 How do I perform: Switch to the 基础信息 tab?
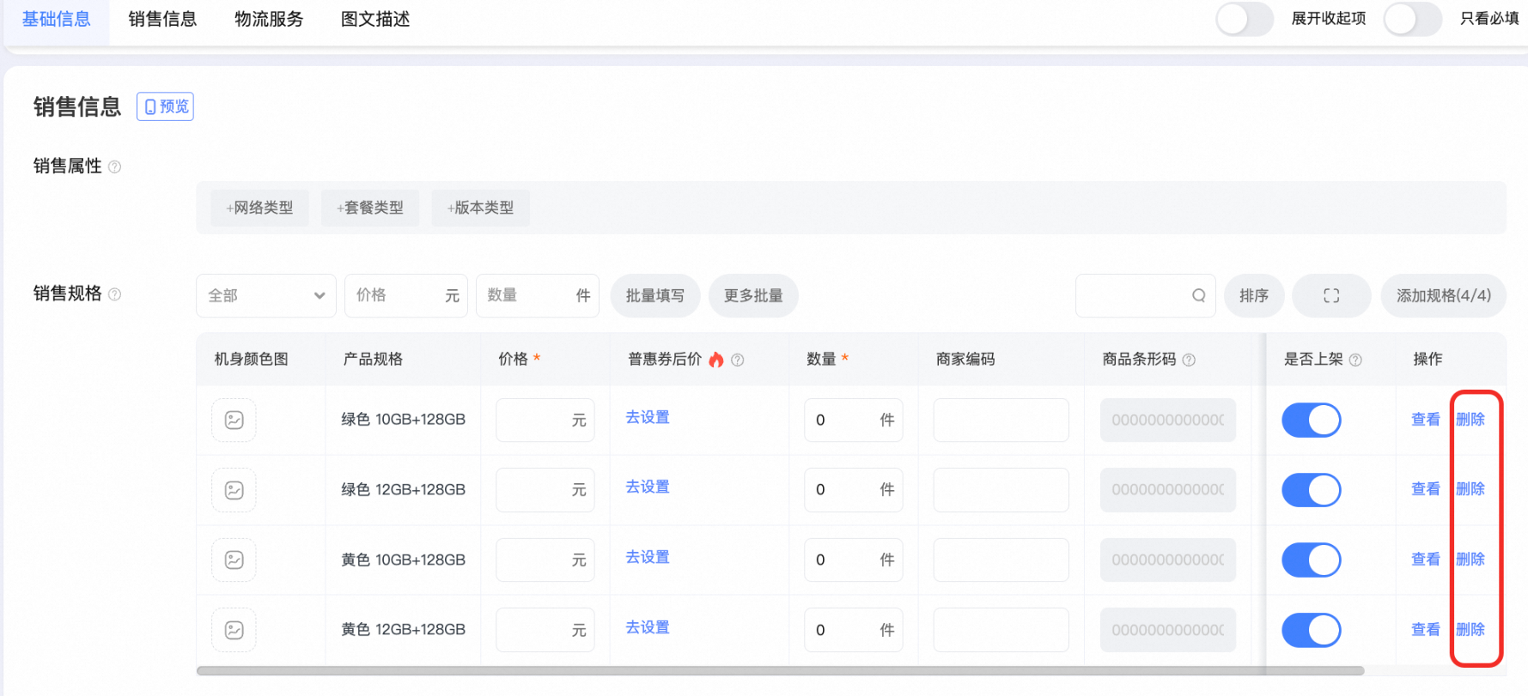(57, 19)
